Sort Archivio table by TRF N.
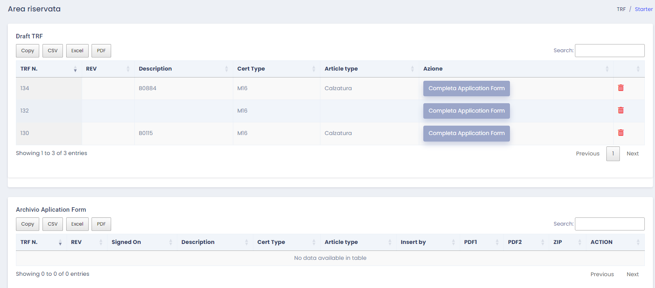This screenshot has height=288, width=655. [41, 242]
